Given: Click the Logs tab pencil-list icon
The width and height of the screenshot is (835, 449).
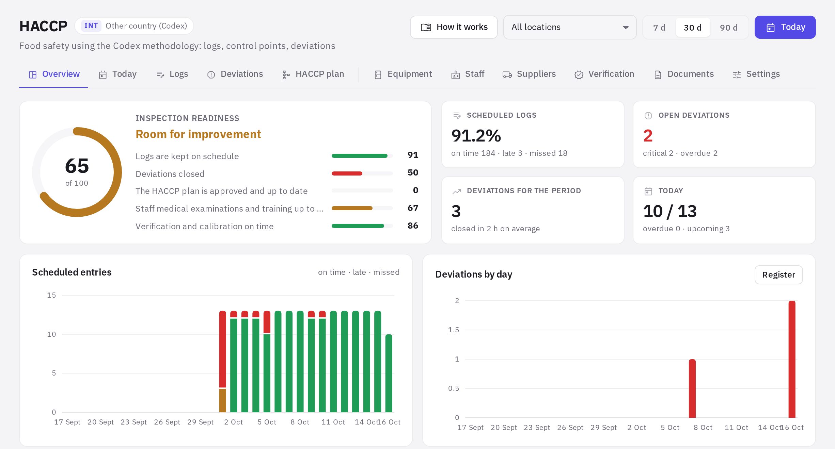Looking at the screenshot, I should pos(160,74).
